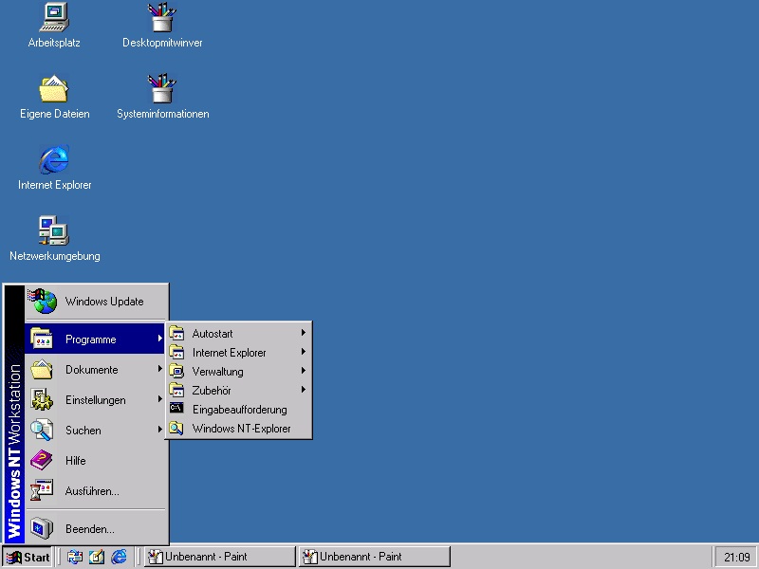Screen dimensions: 759x569
Task: Click the Programme folder icon in Start menu
Action: click(x=42, y=339)
